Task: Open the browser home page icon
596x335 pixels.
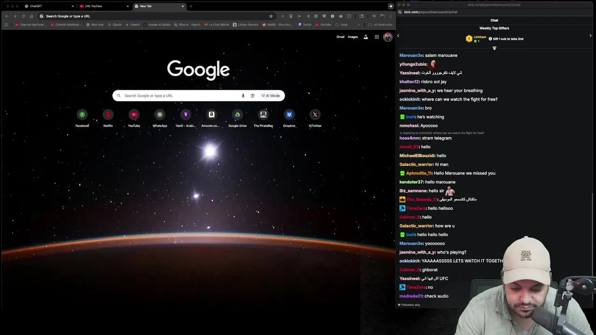Action: point(32,16)
